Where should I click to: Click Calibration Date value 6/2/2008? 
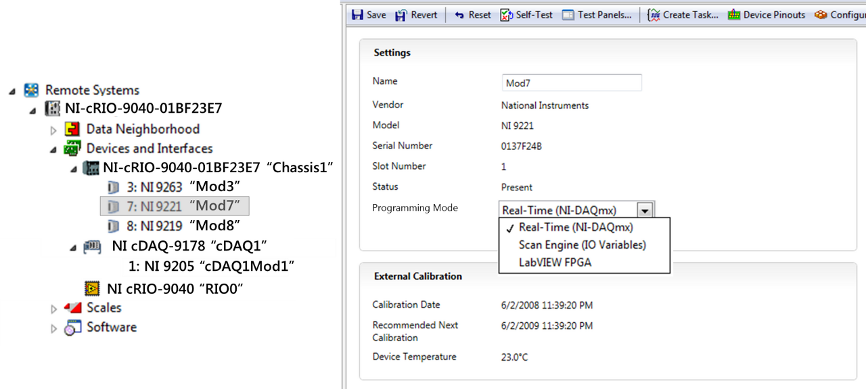pyautogui.click(x=547, y=305)
